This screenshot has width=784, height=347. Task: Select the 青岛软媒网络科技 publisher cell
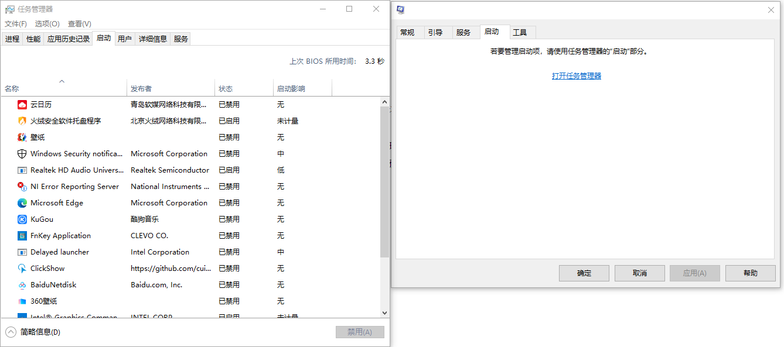(x=169, y=105)
